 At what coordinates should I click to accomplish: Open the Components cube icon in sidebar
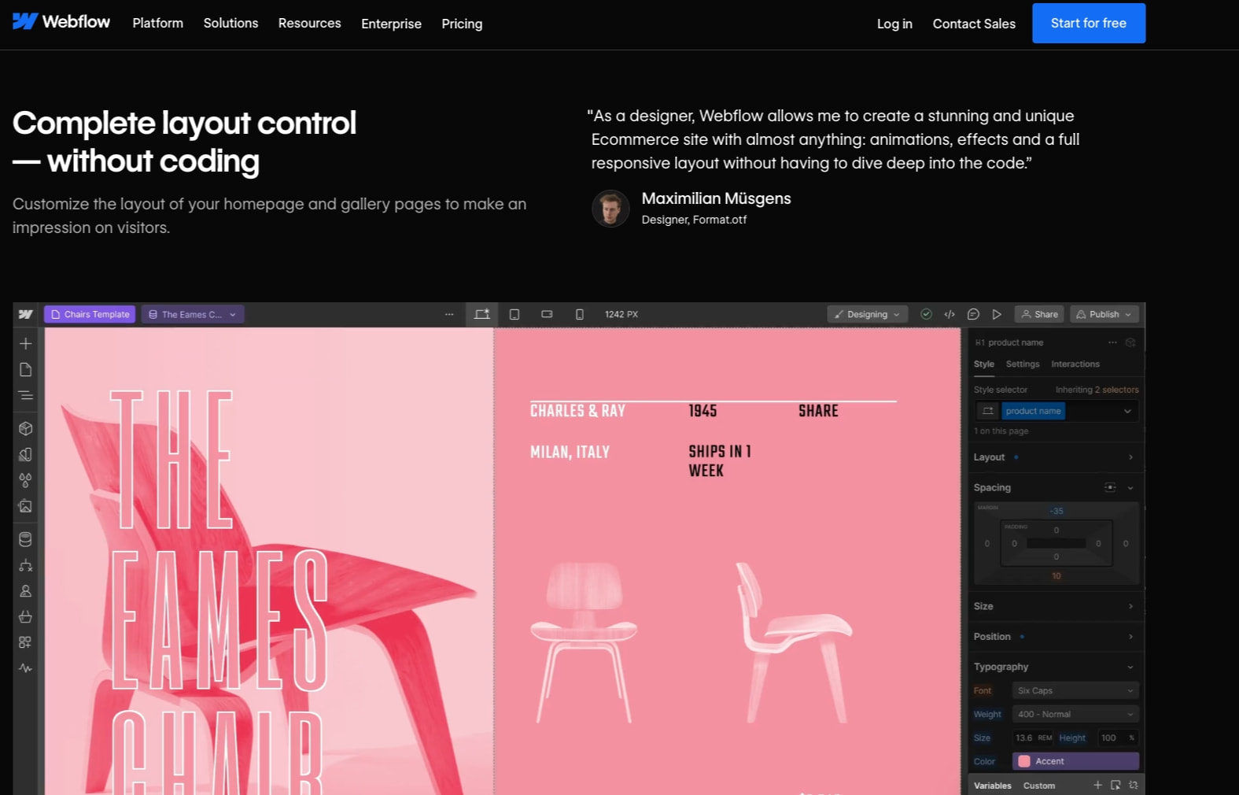click(x=25, y=429)
